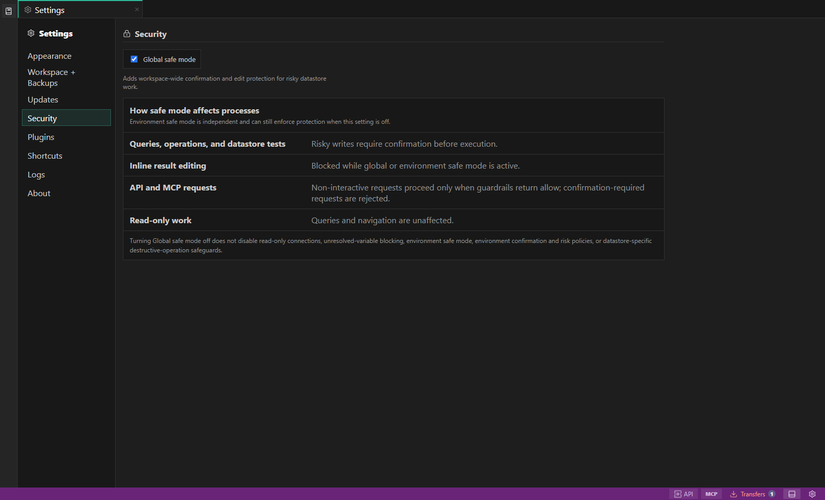
Task: Click 'Queries, operations, and datastore tests' row label
Action: click(207, 144)
